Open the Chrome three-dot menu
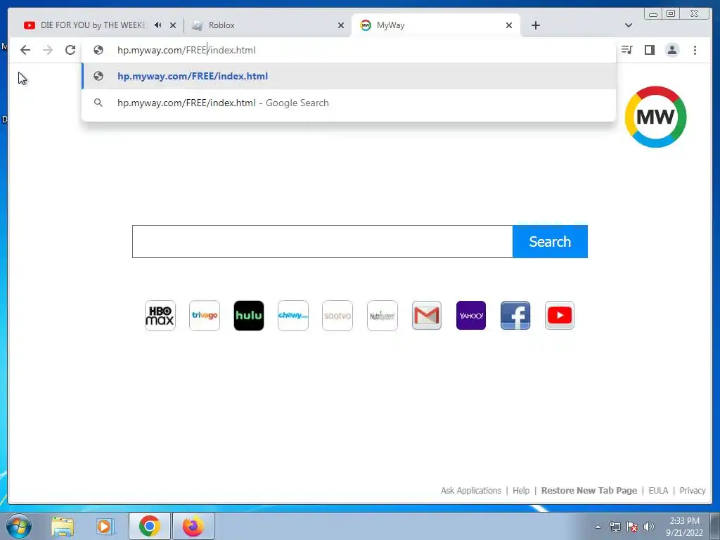 click(x=695, y=50)
